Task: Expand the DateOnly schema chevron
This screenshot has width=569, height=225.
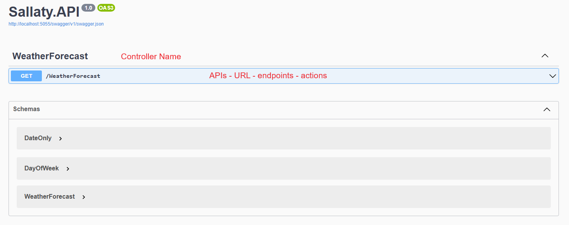Action: click(x=60, y=139)
